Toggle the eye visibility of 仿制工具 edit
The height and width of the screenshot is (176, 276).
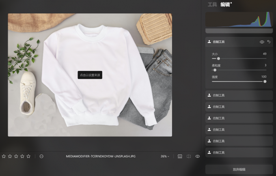(x=262, y=42)
